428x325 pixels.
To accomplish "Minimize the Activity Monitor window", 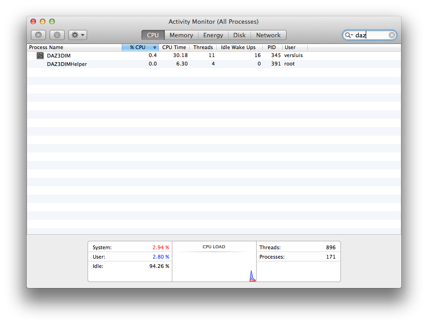I will [43, 22].
